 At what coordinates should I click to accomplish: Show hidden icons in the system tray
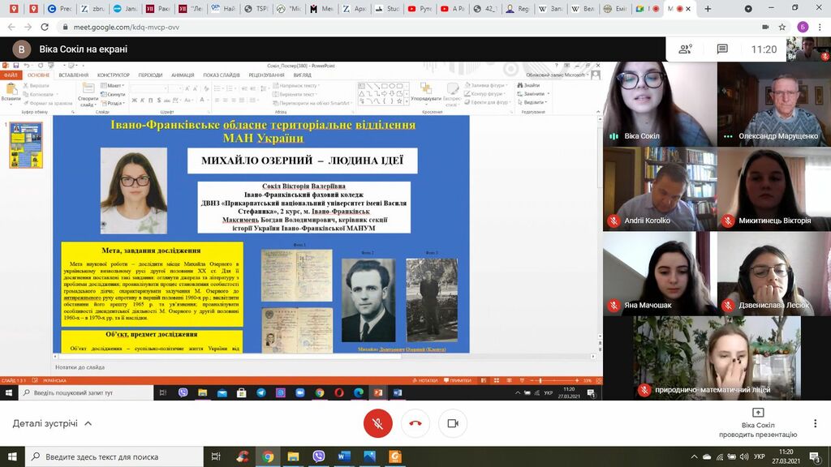[x=694, y=456]
